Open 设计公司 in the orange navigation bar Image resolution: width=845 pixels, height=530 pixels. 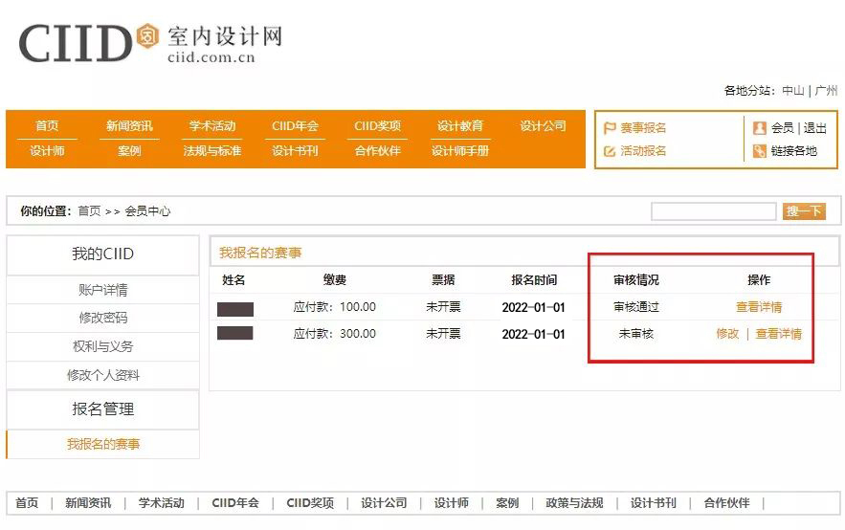tap(543, 126)
